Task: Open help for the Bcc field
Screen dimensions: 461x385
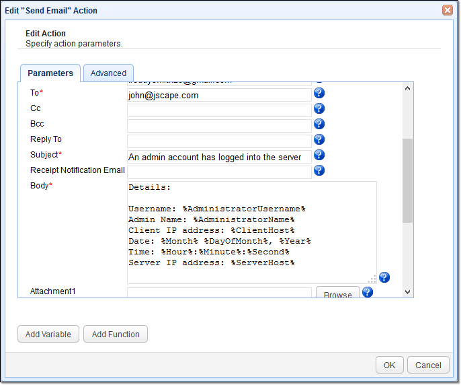Action: [x=319, y=124]
